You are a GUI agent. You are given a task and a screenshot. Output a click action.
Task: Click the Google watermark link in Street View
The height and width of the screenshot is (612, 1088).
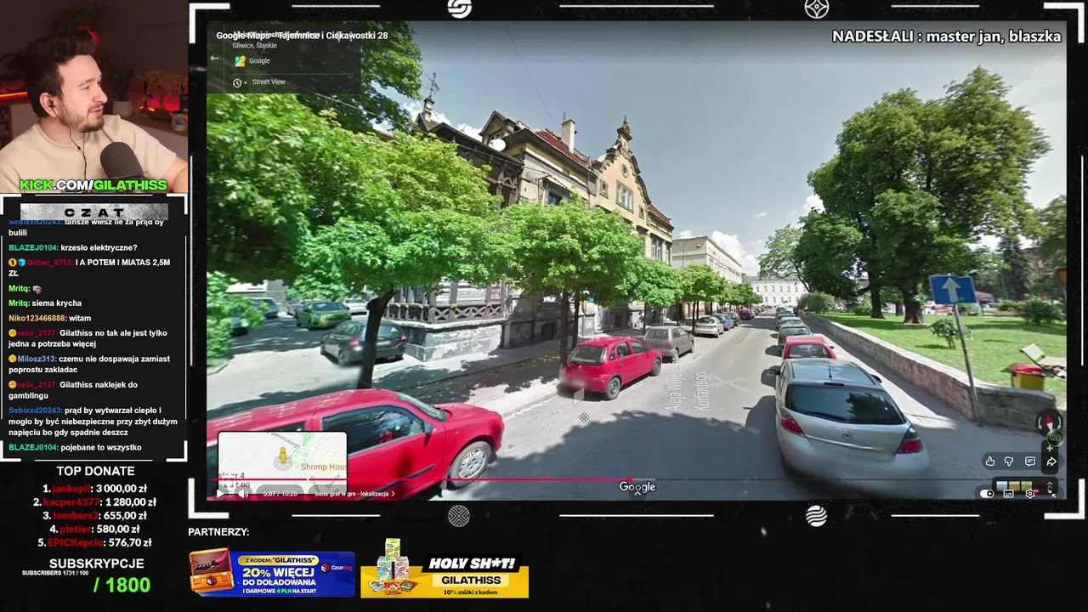coord(637,487)
